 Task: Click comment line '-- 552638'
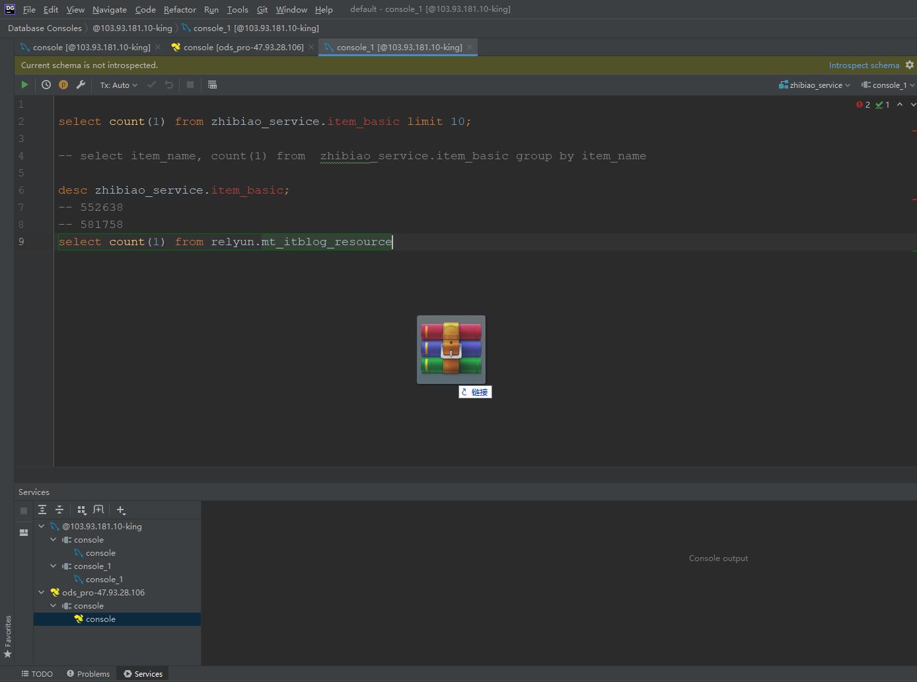(91, 208)
